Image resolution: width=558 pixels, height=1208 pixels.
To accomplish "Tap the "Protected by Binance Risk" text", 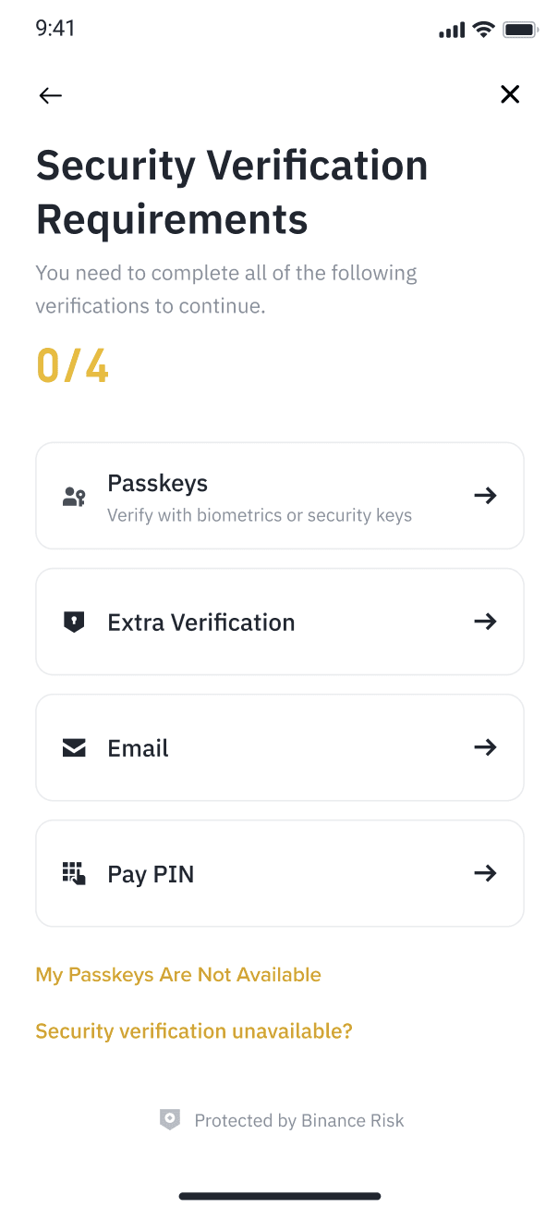I will [x=299, y=1120].
